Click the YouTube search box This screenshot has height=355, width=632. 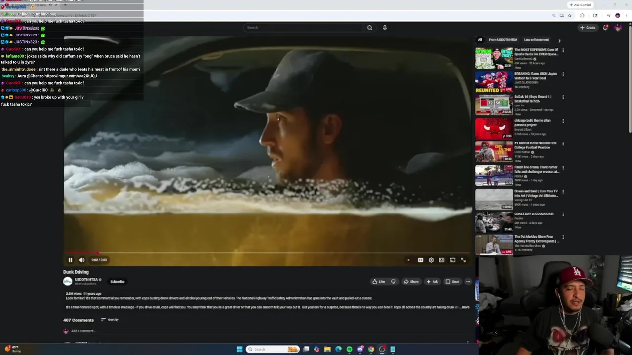point(304,27)
